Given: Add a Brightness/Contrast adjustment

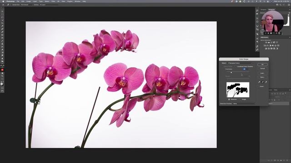Looking at the screenshot, I should (266, 43).
